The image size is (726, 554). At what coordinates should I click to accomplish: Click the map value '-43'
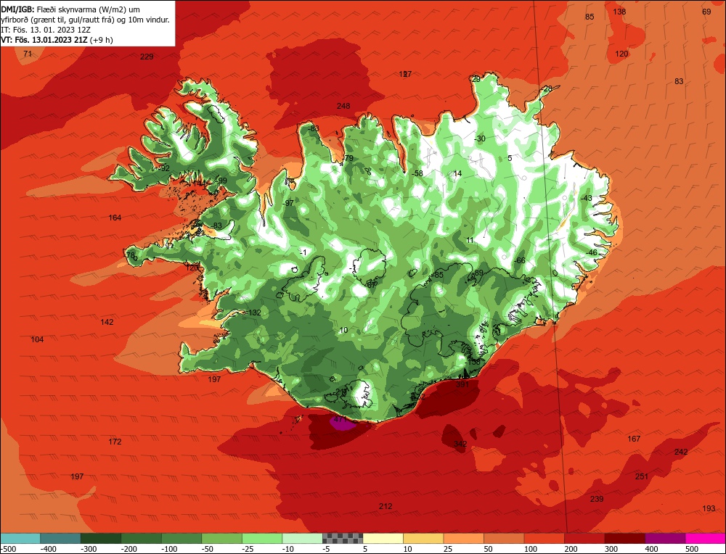(x=586, y=198)
